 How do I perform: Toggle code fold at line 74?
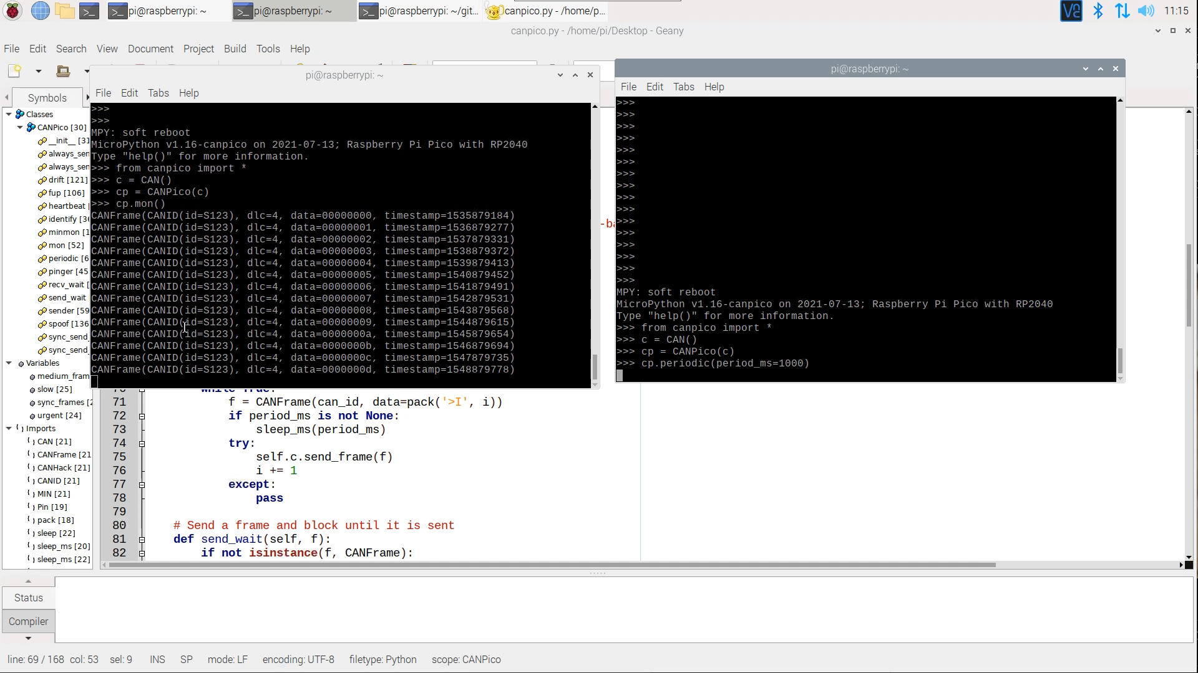coord(142,444)
